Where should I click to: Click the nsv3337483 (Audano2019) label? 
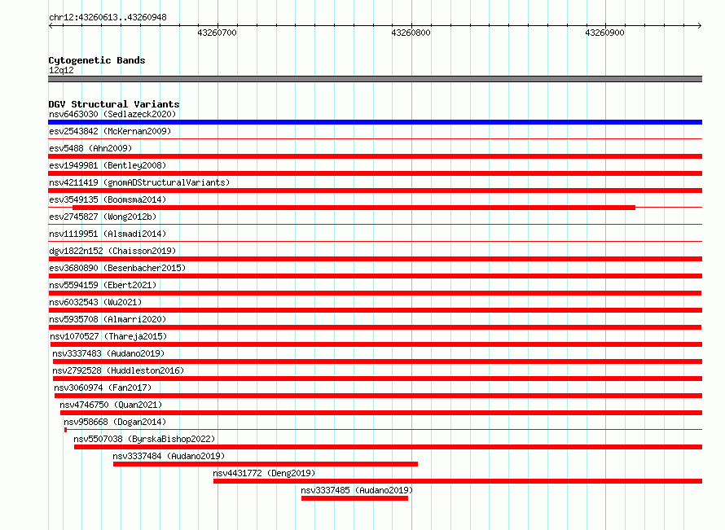pos(108,353)
